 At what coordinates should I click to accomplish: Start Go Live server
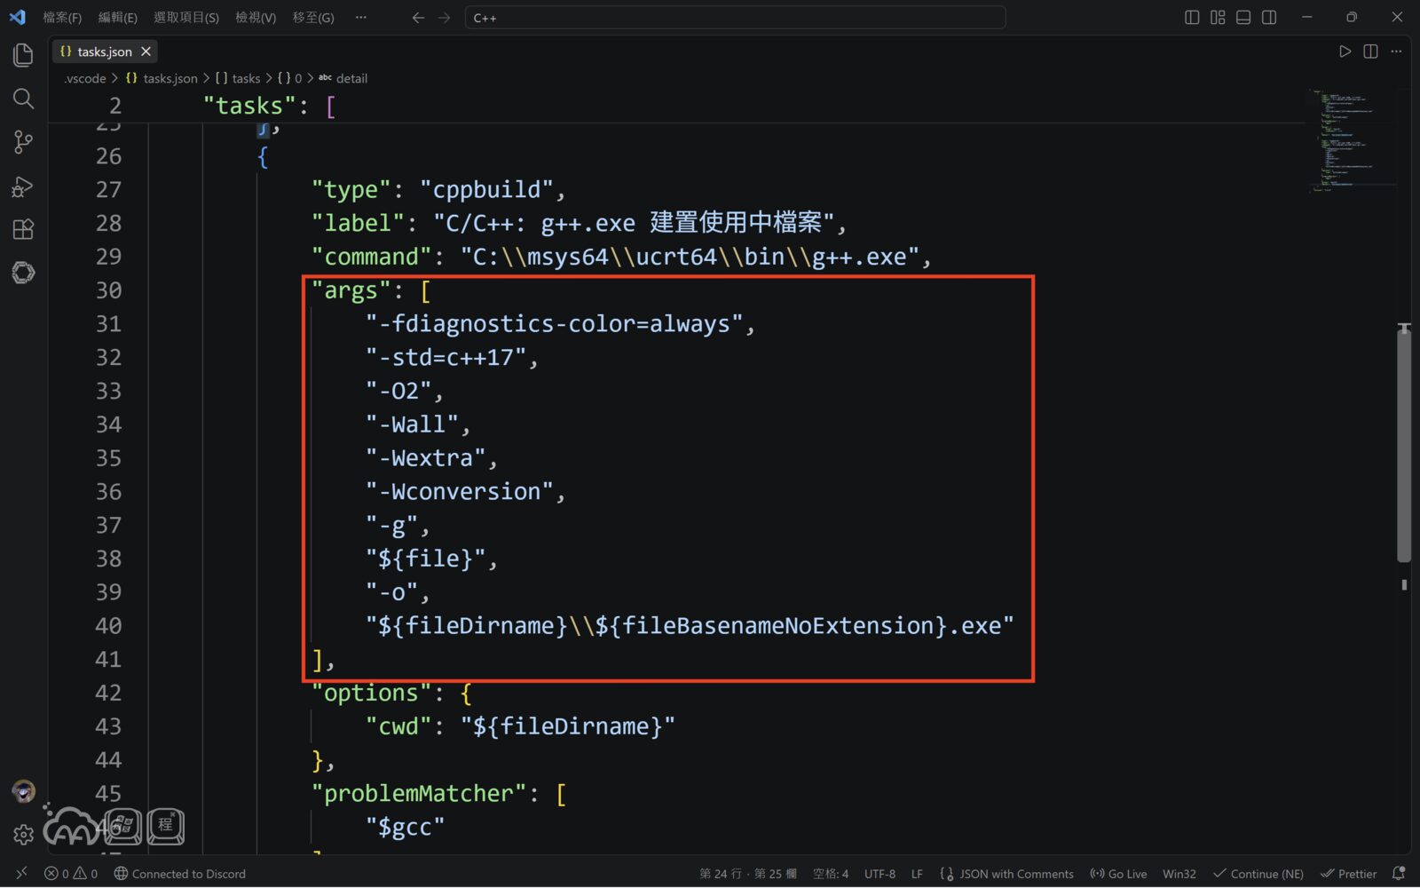pos(1118,874)
